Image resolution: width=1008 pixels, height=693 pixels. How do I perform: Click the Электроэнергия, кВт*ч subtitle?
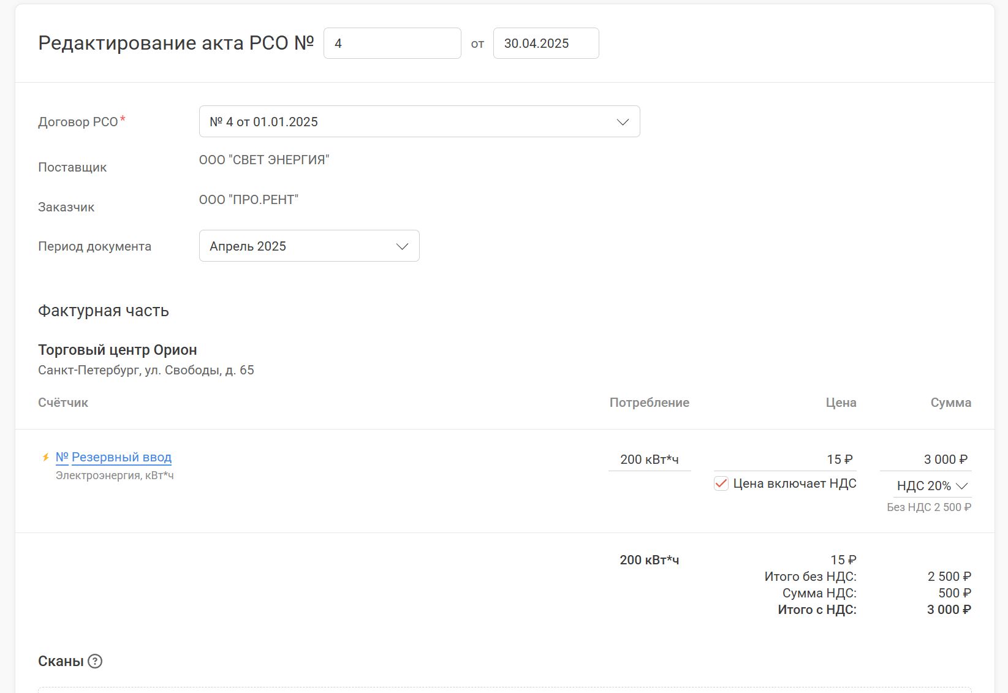click(115, 475)
